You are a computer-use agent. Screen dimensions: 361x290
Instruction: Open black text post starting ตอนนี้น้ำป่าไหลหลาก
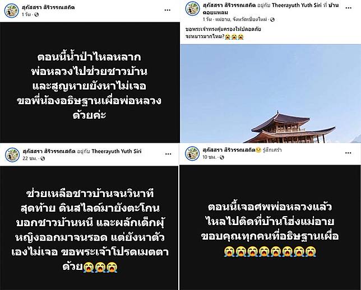pos(90,82)
